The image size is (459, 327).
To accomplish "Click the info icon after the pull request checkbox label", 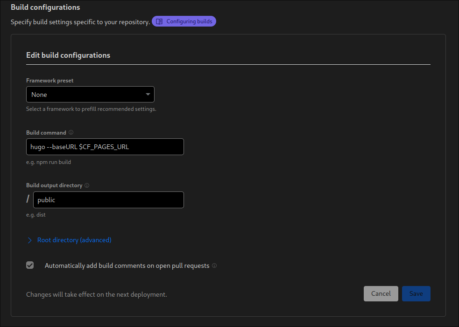I will pyautogui.click(x=214, y=266).
